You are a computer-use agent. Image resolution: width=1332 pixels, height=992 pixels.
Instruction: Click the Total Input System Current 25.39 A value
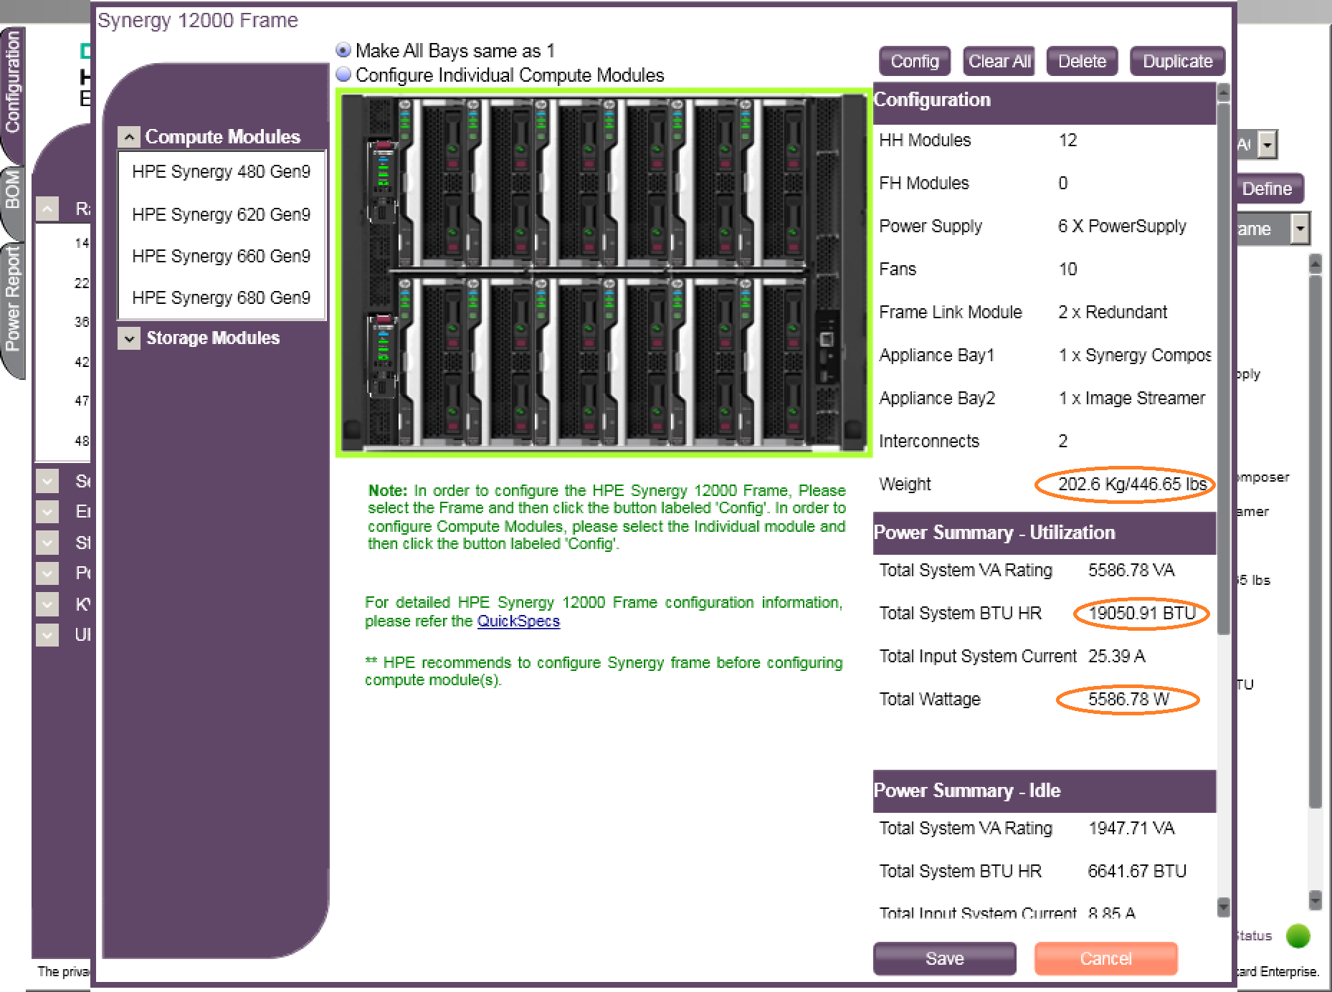tap(1116, 656)
